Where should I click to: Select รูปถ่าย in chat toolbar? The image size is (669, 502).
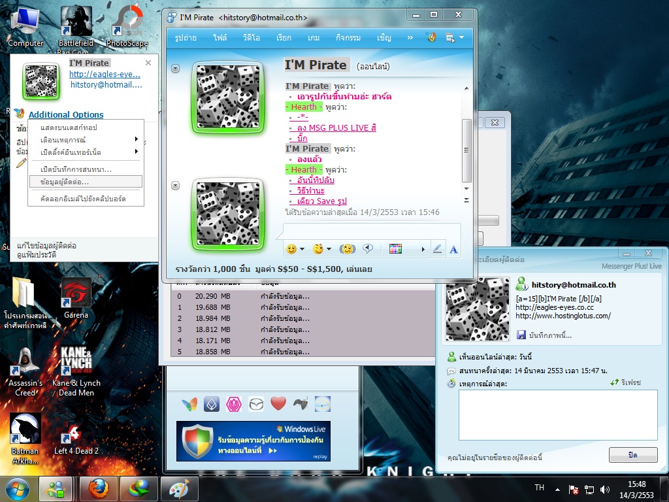tap(186, 37)
